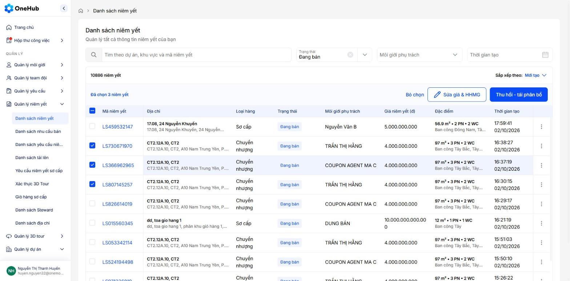Screen dimensions: 570x281
Task: Open the row menu for LS015560345
Action: [x=541, y=223]
